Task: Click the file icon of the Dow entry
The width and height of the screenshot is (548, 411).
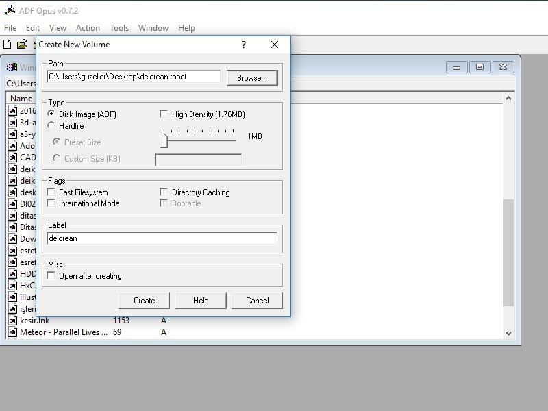Action: [x=12, y=238]
